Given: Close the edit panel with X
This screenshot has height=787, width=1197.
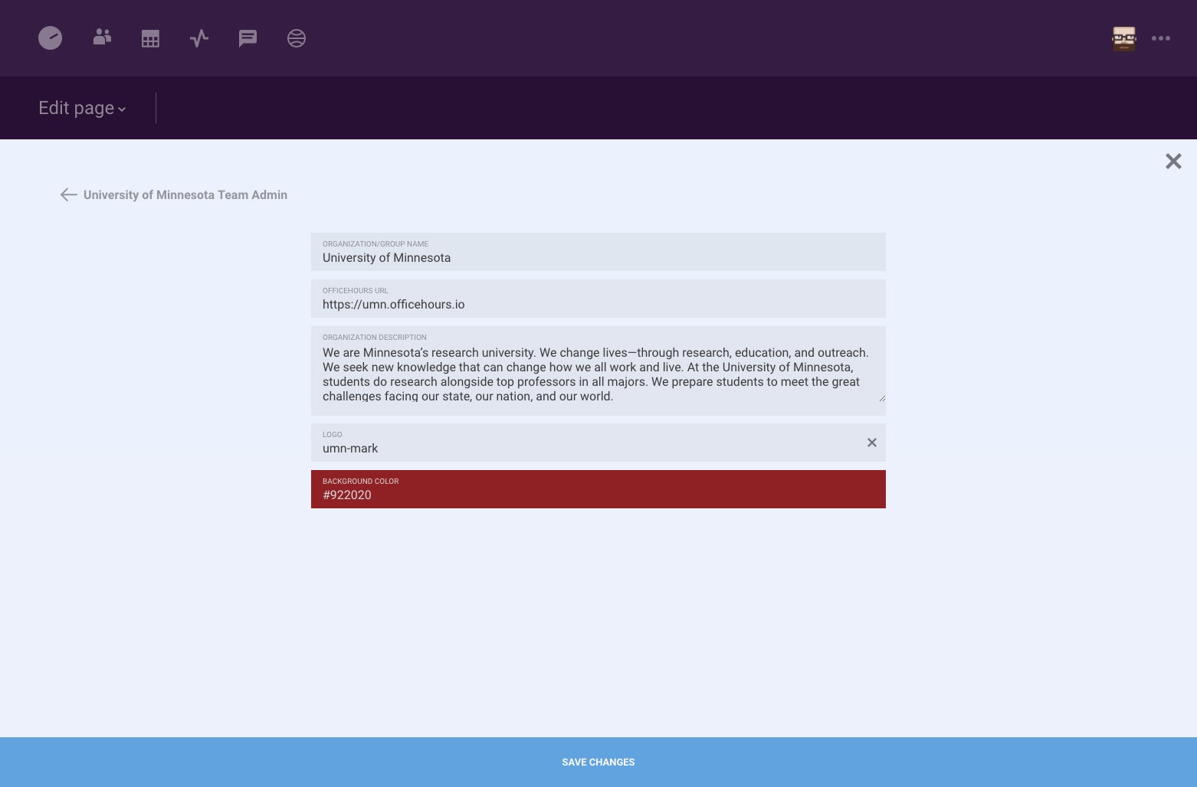Looking at the screenshot, I should click(x=1173, y=161).
